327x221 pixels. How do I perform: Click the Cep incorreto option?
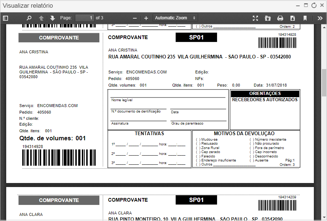[263, 152]
